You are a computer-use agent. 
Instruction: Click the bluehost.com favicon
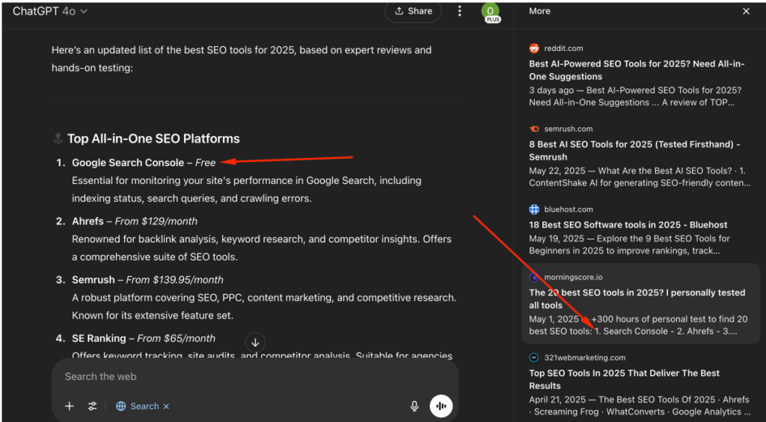coord(534,210)
